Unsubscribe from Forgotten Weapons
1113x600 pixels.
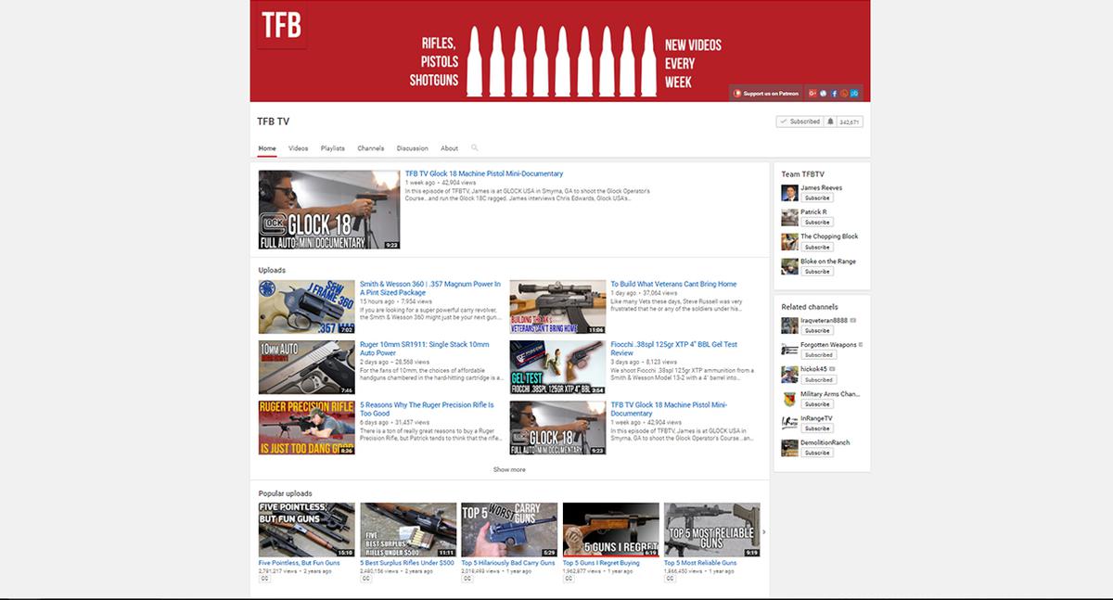[x=818, y=355]
